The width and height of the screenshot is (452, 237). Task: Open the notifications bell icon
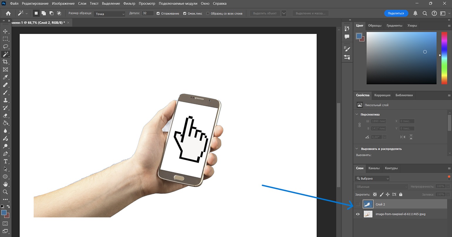pos(415,13)
